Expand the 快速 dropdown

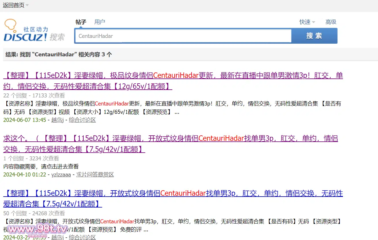[x=307, y=22]
